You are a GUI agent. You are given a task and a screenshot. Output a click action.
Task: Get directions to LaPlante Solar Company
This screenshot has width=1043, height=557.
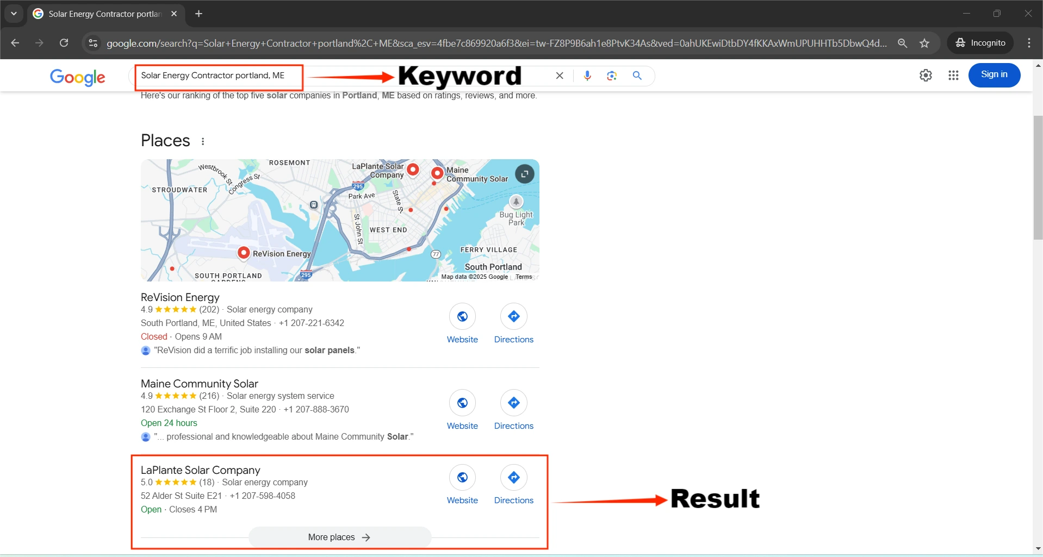click(514, 485)
